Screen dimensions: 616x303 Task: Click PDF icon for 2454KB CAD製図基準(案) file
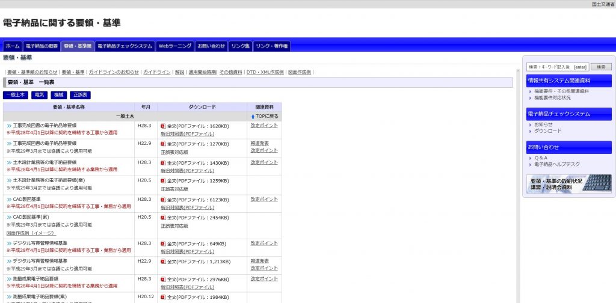click(x=163, y=218)
